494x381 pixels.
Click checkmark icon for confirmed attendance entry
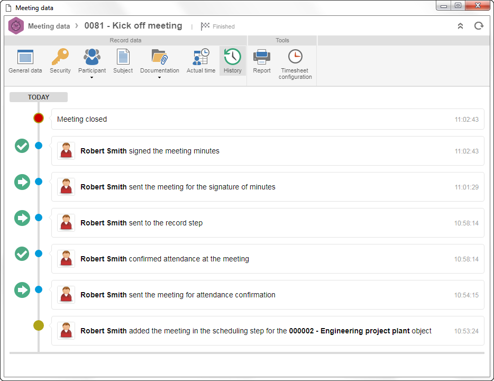[22, 253]
